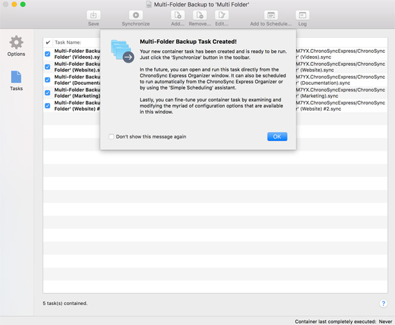Run the Synchronize toolbar button
This screenshot has height=325, width=395.
click(x=136, y=15)
